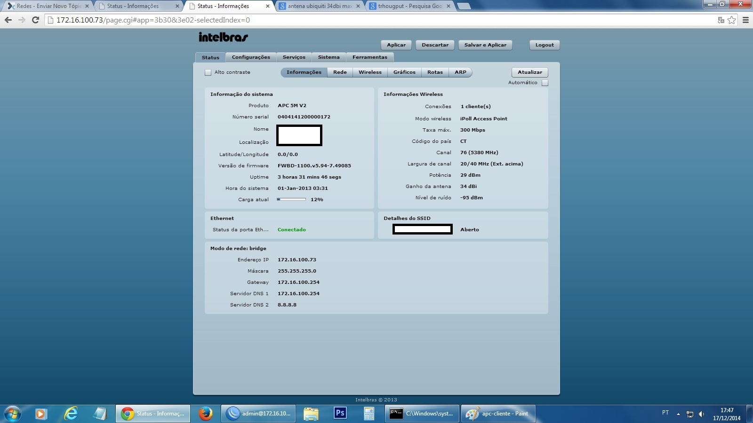753x423 pixels.
Task: Open the Status main tab
Action: tap(210, 57)
